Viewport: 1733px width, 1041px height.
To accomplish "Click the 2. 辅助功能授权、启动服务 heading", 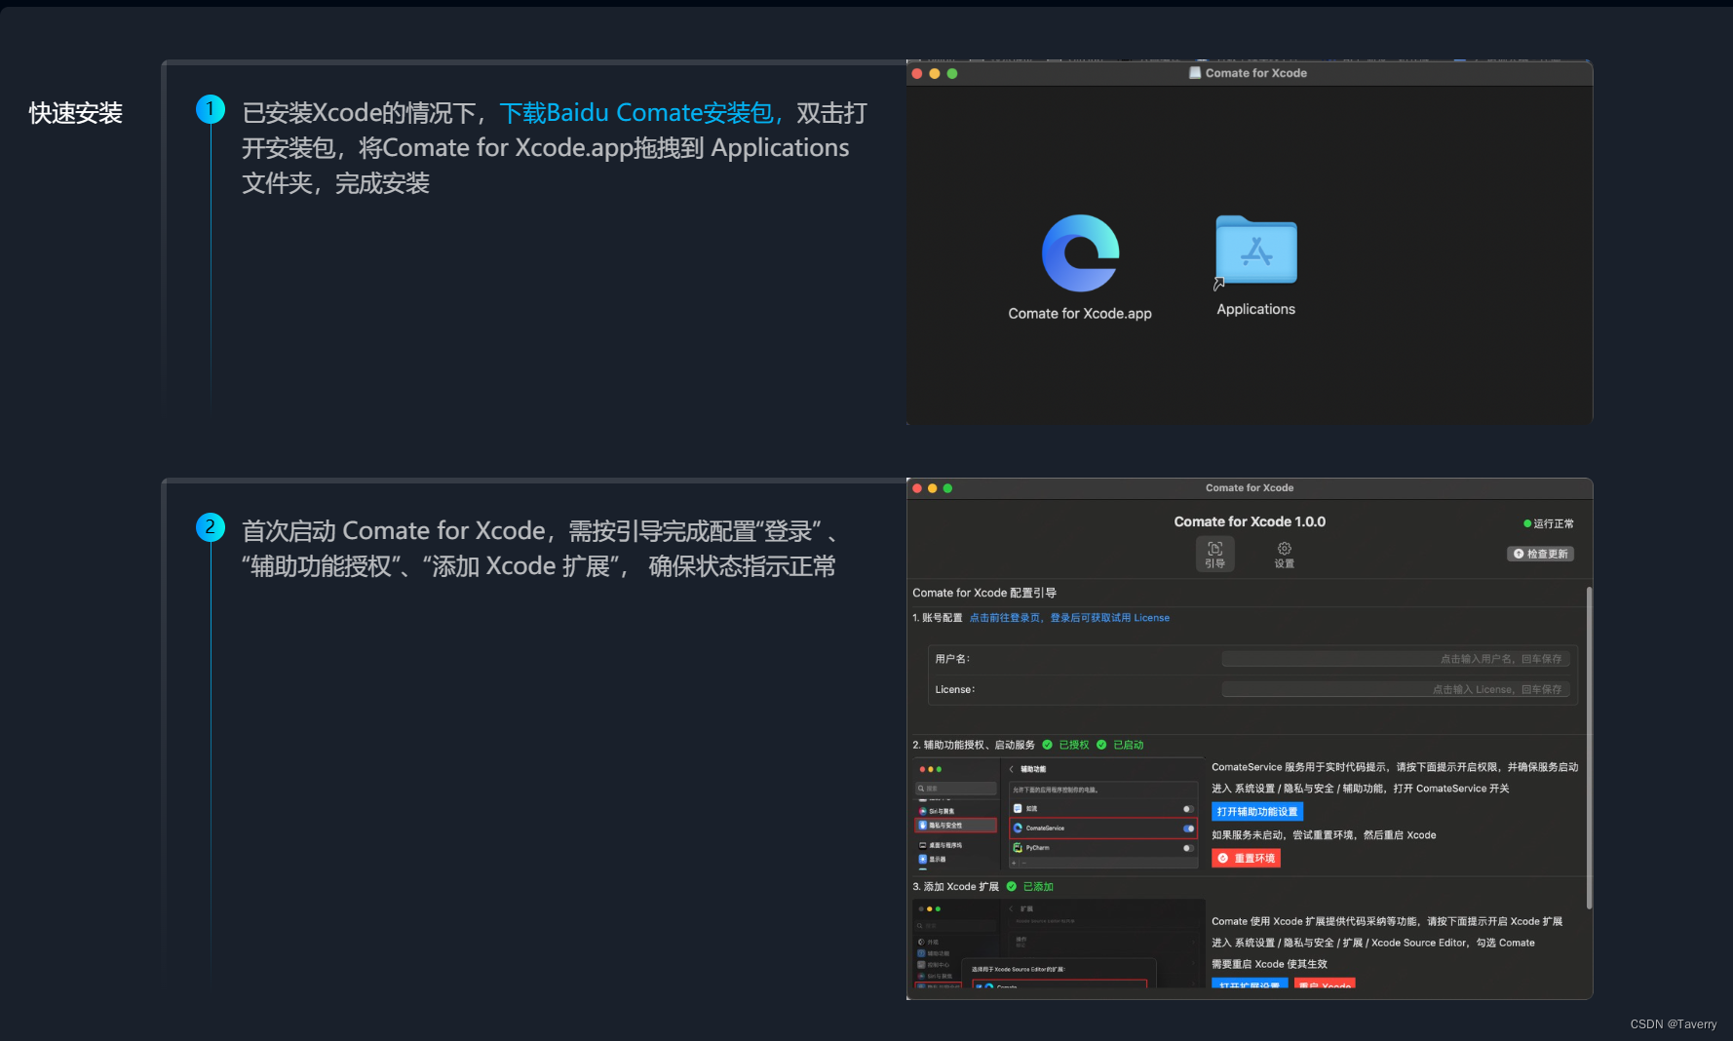I will [974, 745].
